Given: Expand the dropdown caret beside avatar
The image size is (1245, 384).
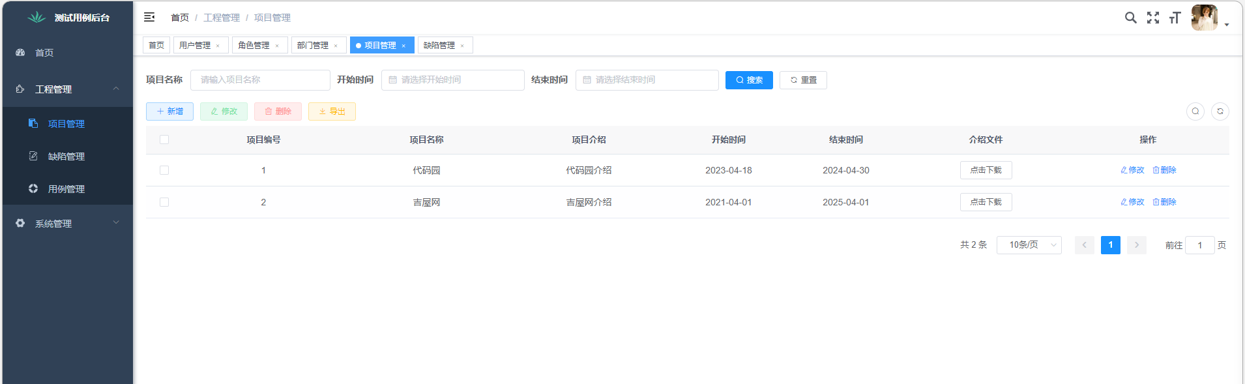Looking at the screenshot, I should tap(1227, 25).
